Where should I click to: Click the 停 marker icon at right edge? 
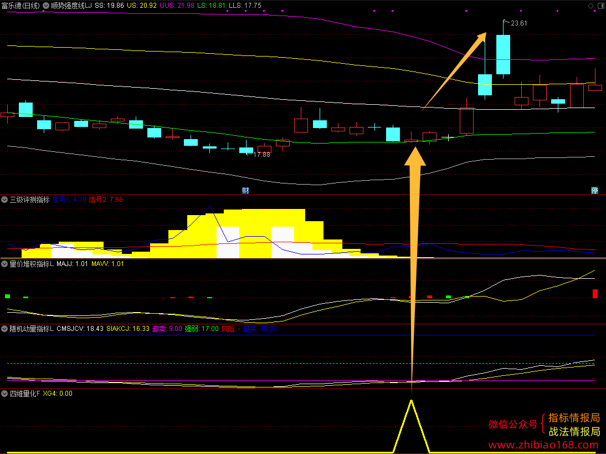tap(594, 190)
